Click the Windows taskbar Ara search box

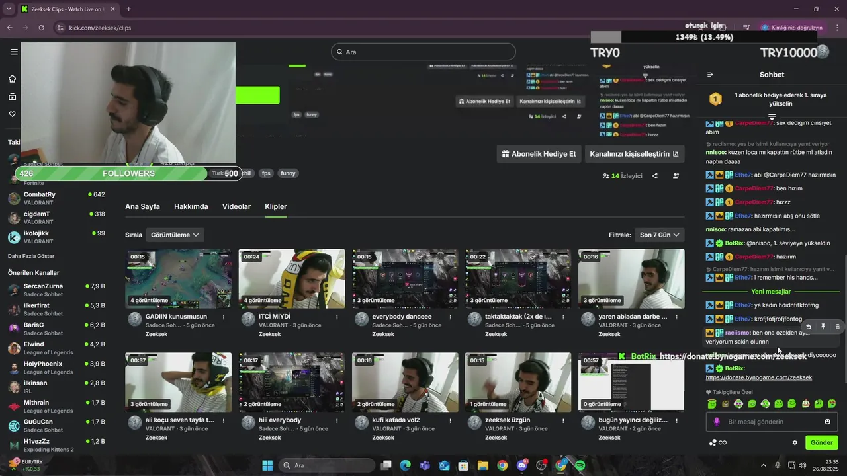(327, 465)
